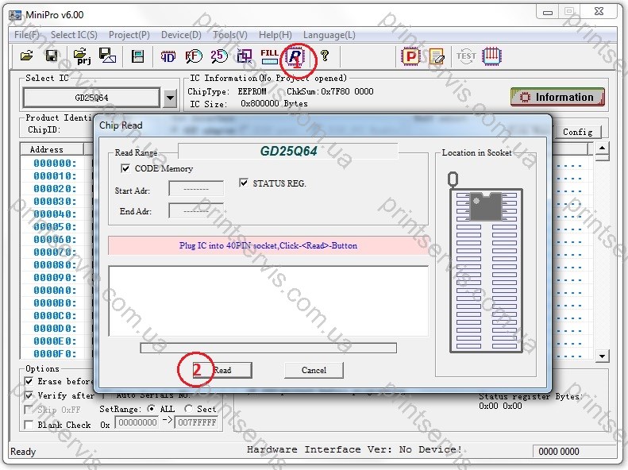Click the 007FFFFF range end field
The width and height of the screenshot is (628, 470).
[197, 422]
